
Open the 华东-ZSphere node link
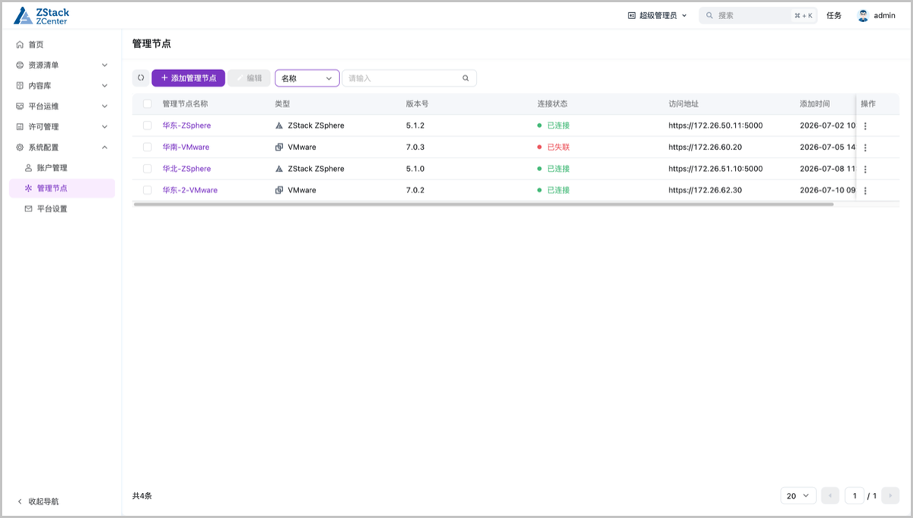[186, 126]
